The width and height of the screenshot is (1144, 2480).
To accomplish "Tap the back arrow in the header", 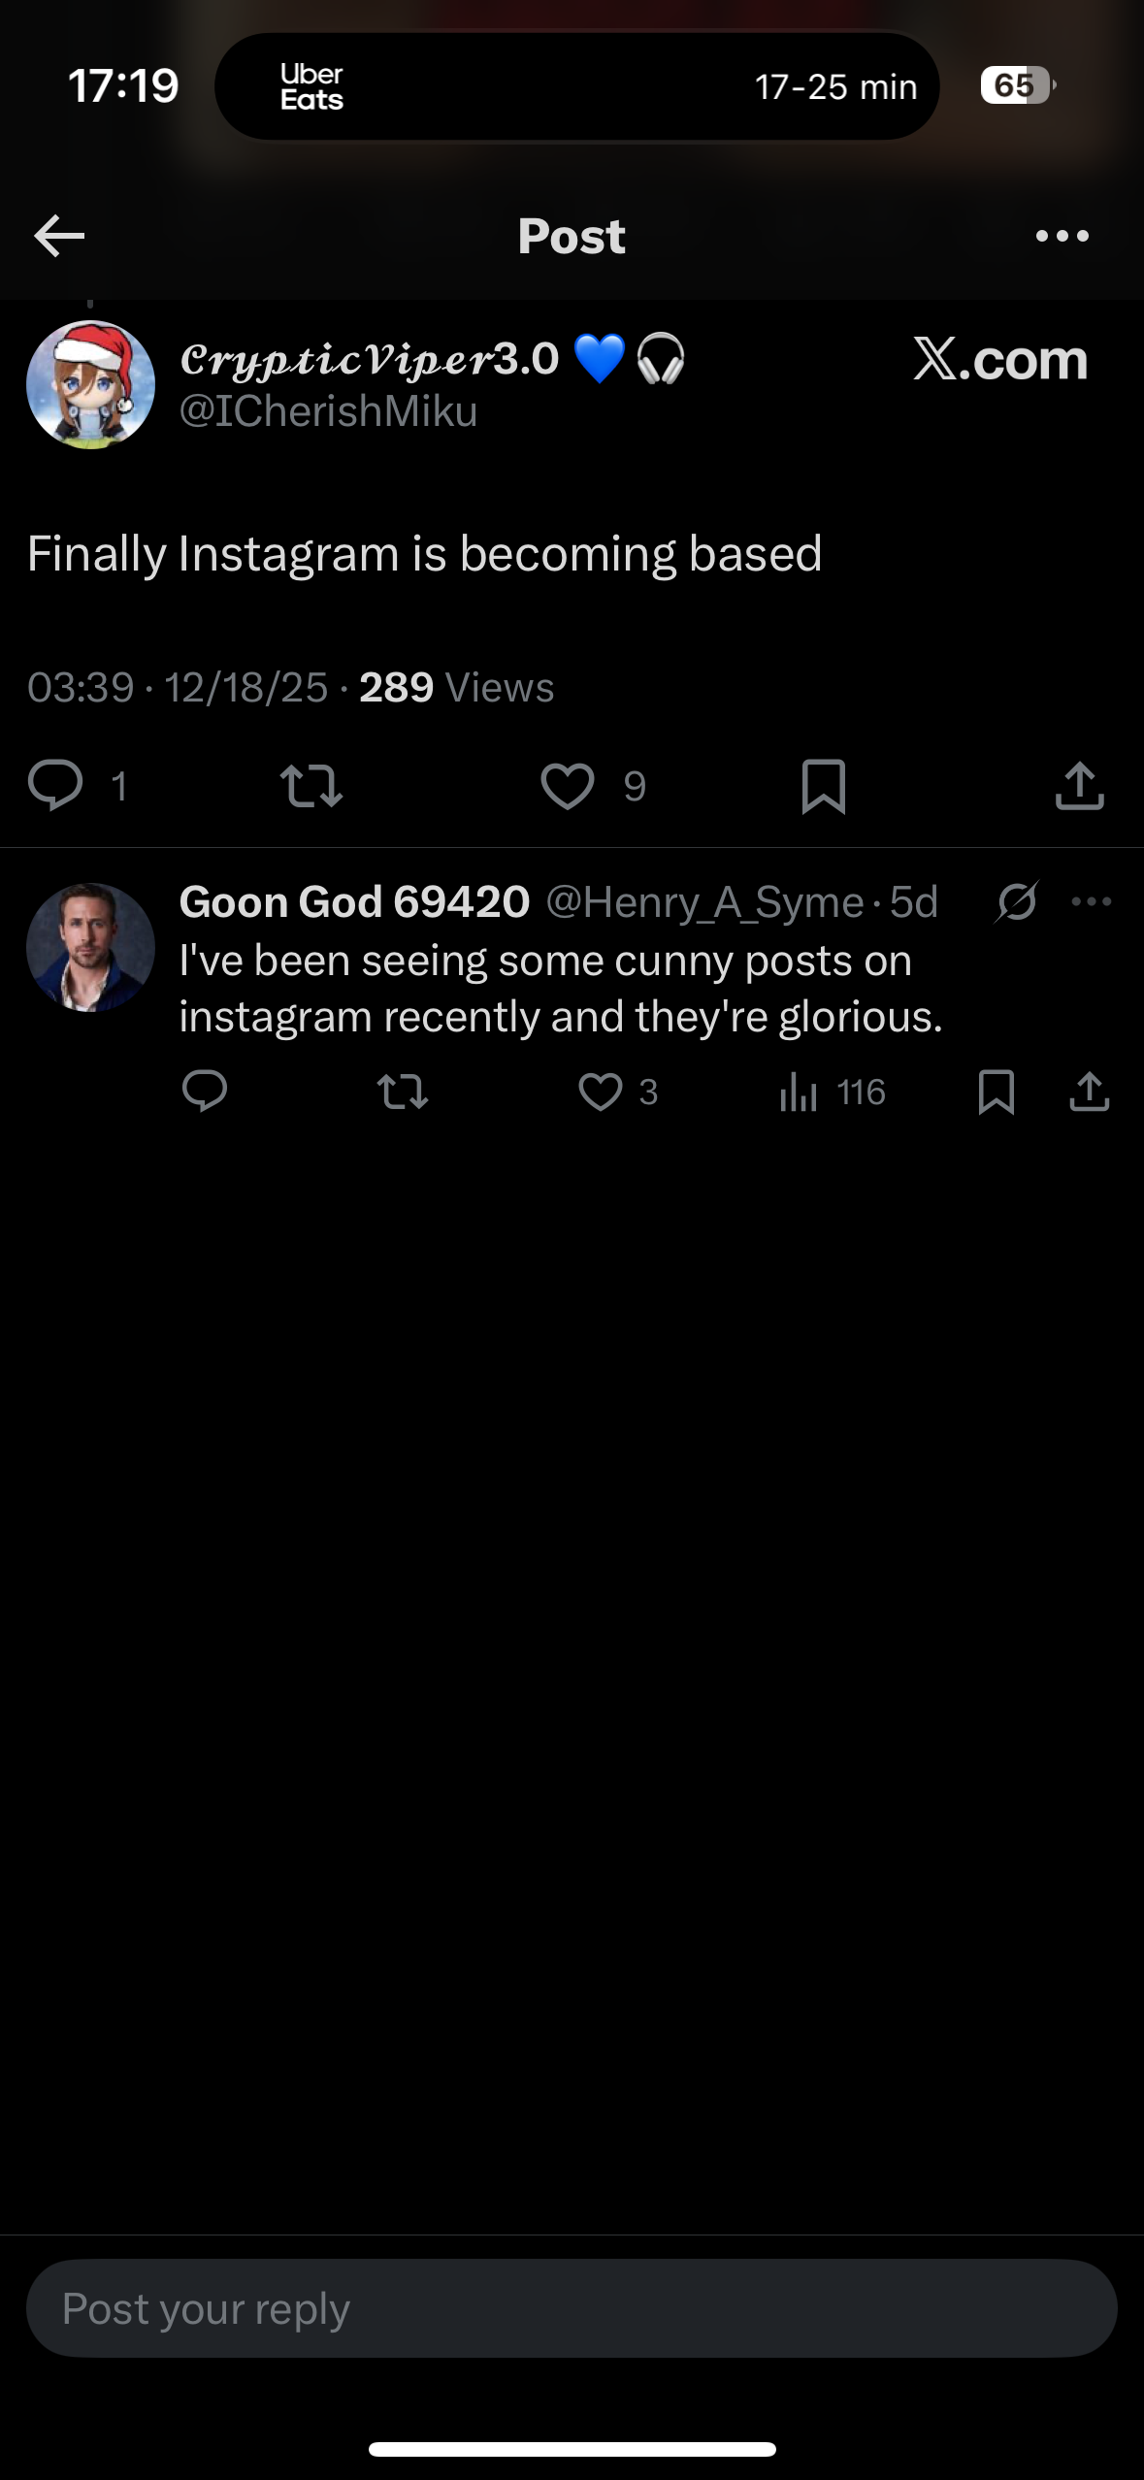I will (59, 236).
